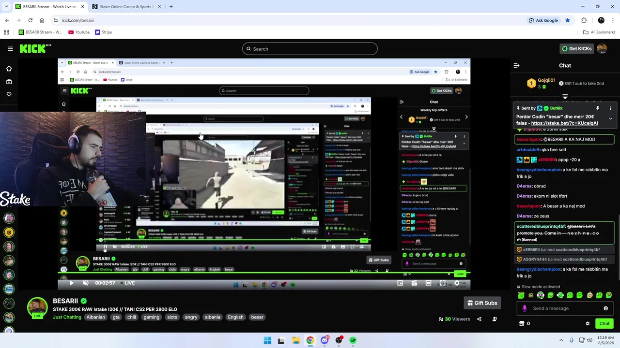
Task: Toggle picture-in-picture in player
Action: tap(400, 283)
